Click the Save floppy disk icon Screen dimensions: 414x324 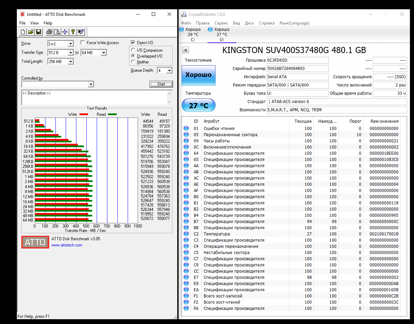pyautogui.click(x=39, y=32)
